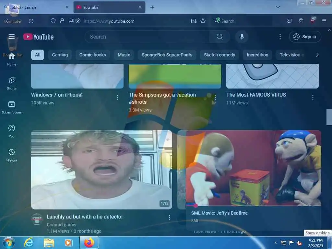Open the Lunchly lie detector video thumbnail
Screen dimensions: 332x249
pos(101,170)
